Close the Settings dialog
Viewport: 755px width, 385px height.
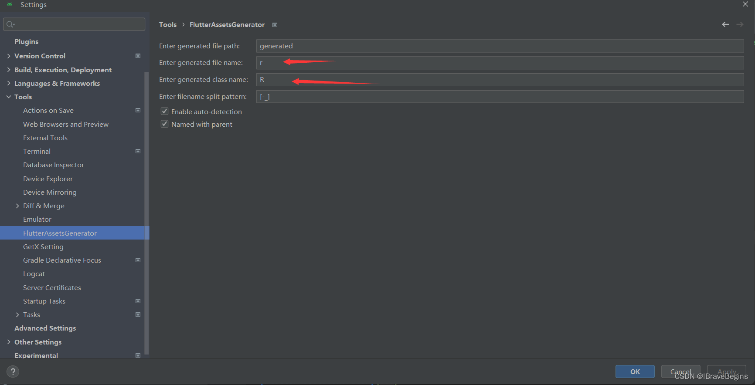(x=745, y=4)
